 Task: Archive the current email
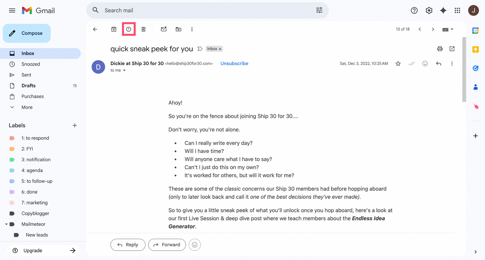click(x=114, y=29)
